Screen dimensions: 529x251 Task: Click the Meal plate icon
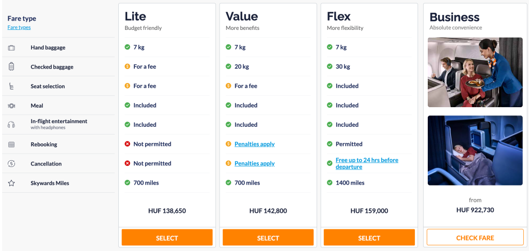point(11,106)
